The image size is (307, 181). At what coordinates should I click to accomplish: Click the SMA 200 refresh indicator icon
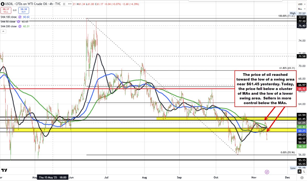click(x=19, y=26)
